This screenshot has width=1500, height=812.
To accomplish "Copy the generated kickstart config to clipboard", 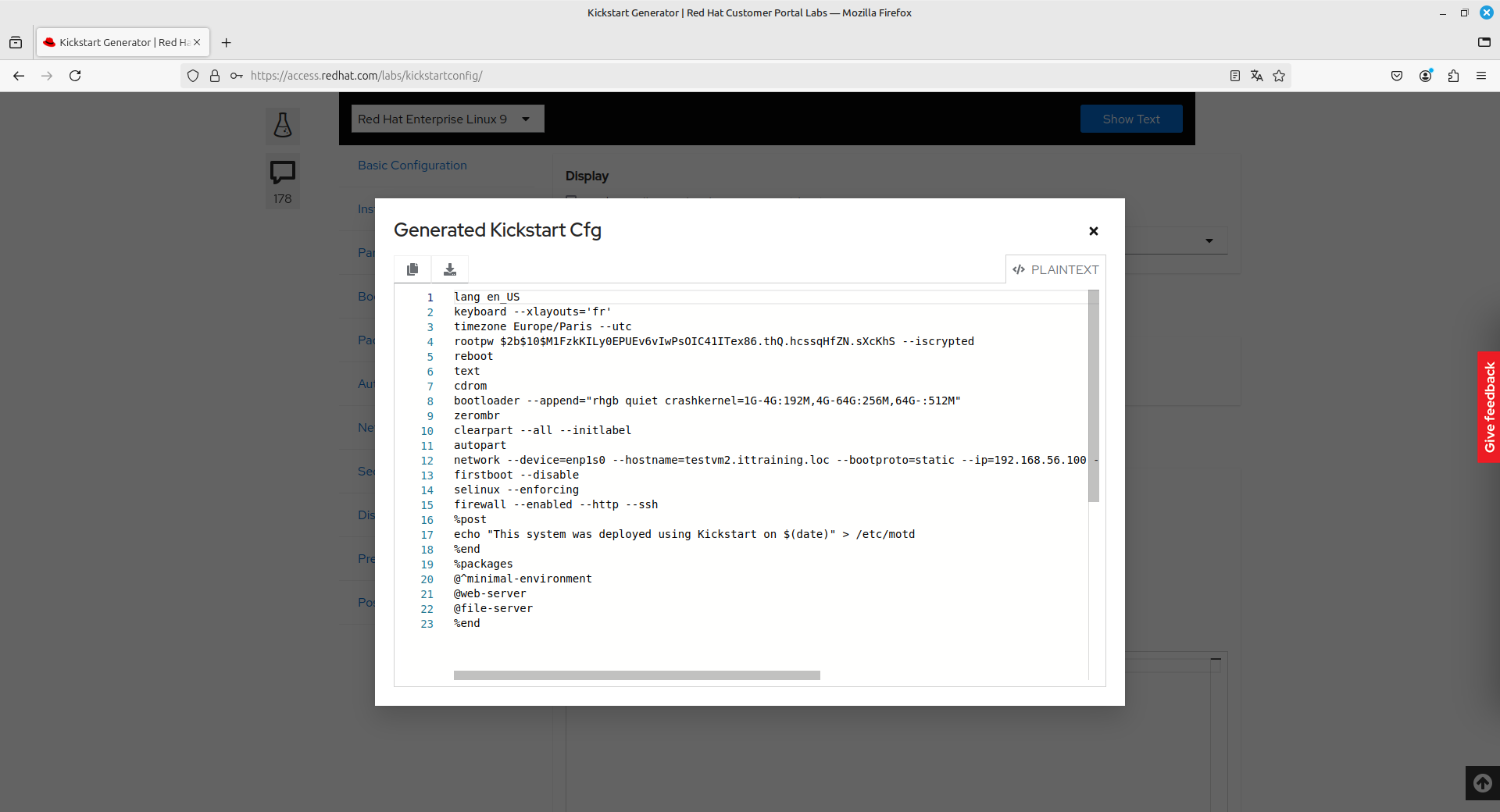I will pyautogui.click(x=412, y=269).
